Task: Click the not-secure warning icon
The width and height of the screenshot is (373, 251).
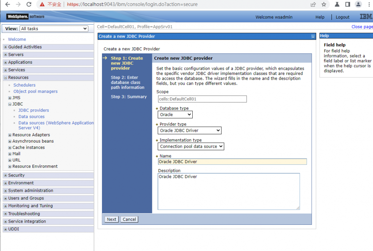Action: pyautogui.click(x=42, y=4)
